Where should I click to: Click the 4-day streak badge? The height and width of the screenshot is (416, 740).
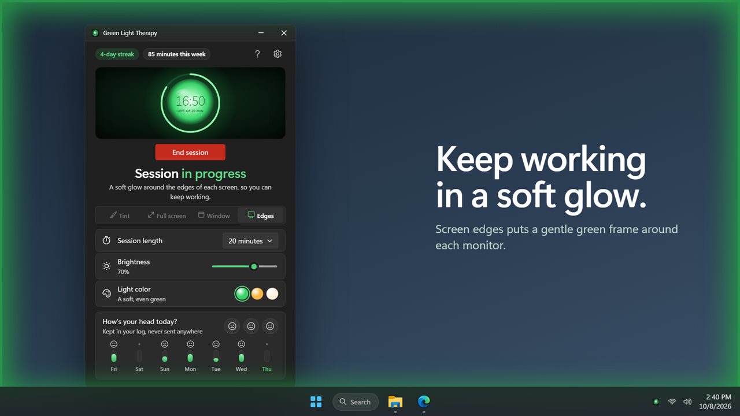tap(117, 54)
